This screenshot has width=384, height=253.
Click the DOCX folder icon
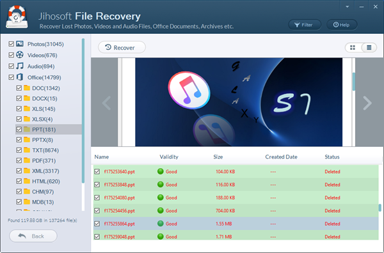[27, 98]
